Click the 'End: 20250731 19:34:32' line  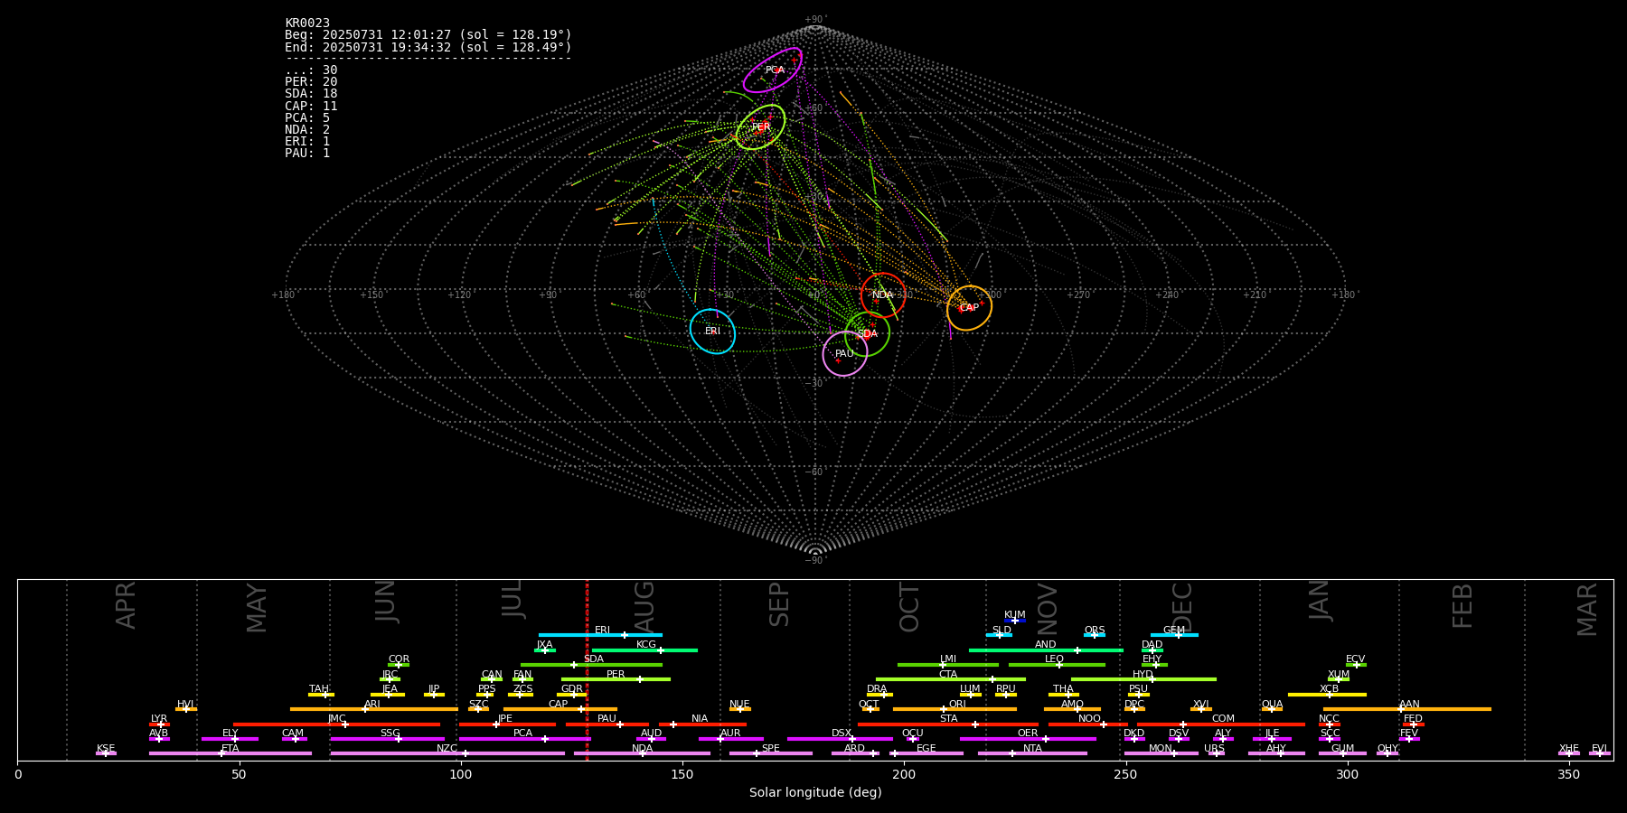(428, 47)
